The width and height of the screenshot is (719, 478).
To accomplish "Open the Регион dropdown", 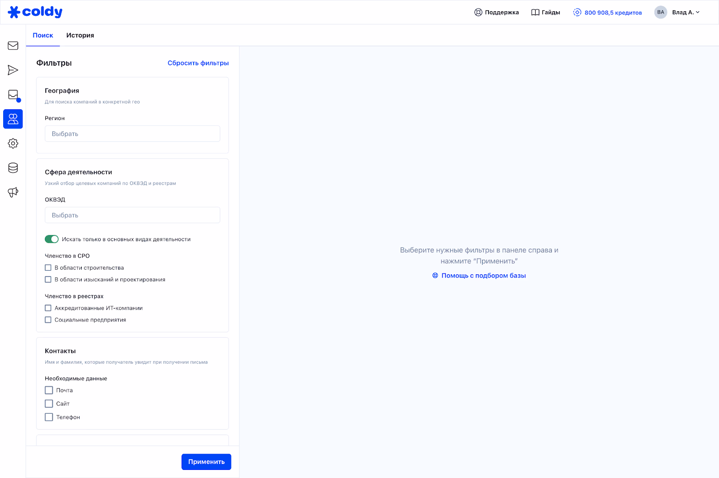I will pyautogui.click(x=132, y=134).
